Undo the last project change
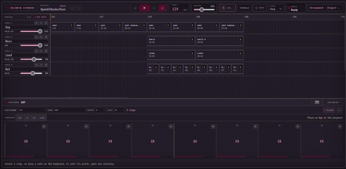The width and height of the screenshot is (346, 169). coord(73,9)
